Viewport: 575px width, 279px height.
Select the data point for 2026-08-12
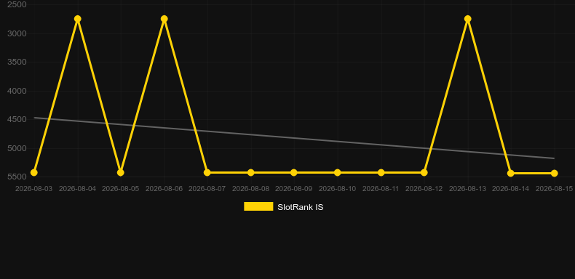point(424,172)
